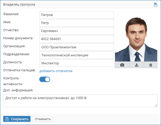161x125 pixels.
Task: Click the pass owner's portrait photo
Action: pyautogui.click(x=136, y=40)
